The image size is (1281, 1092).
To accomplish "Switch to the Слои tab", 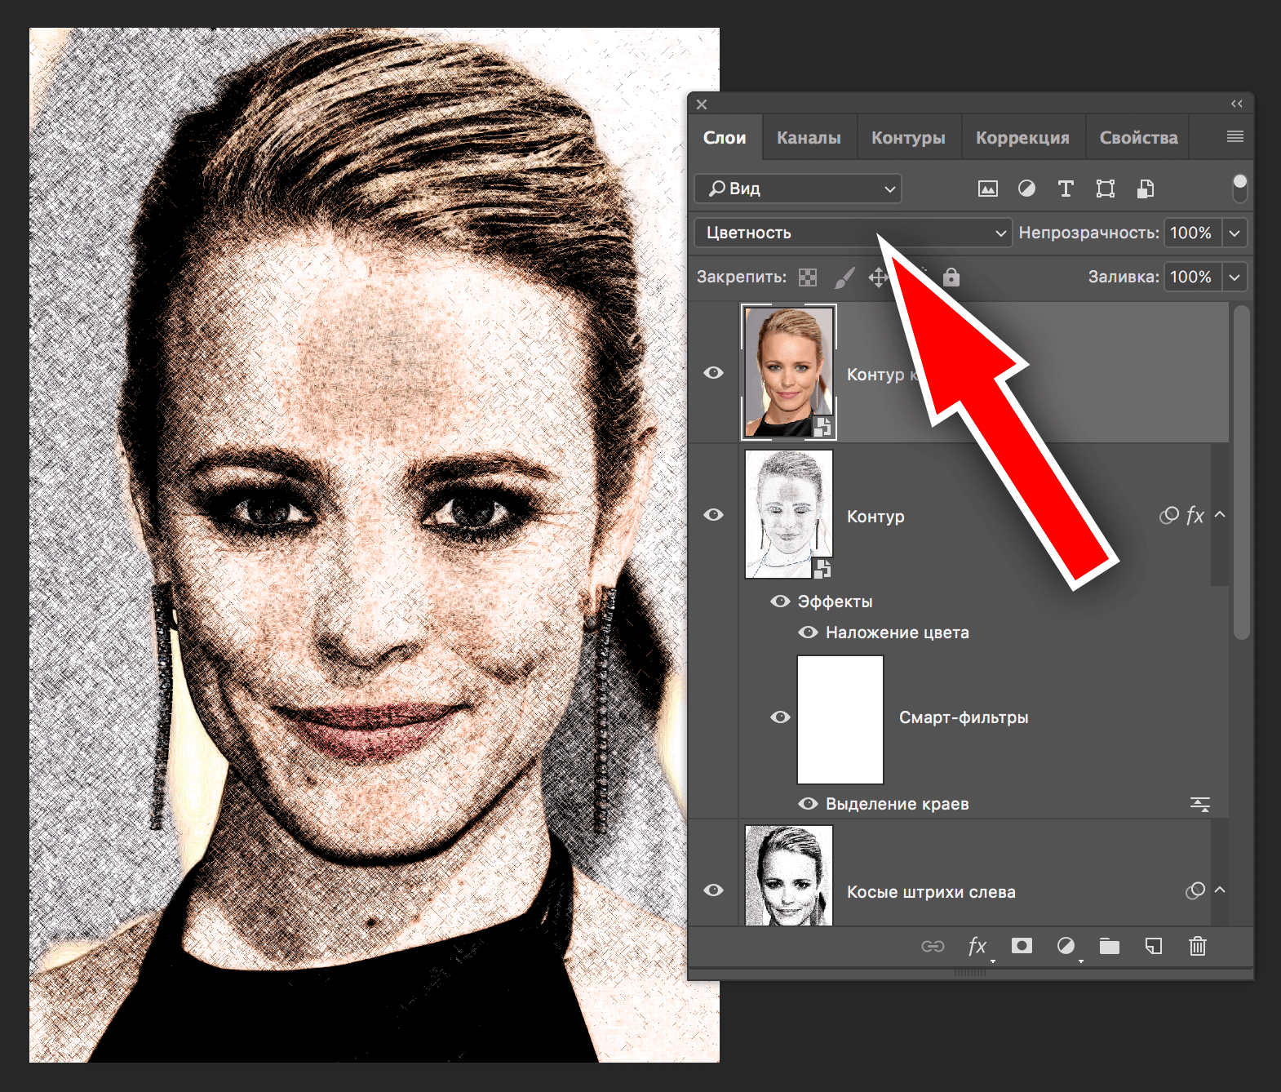I will (x=725, y=138).
